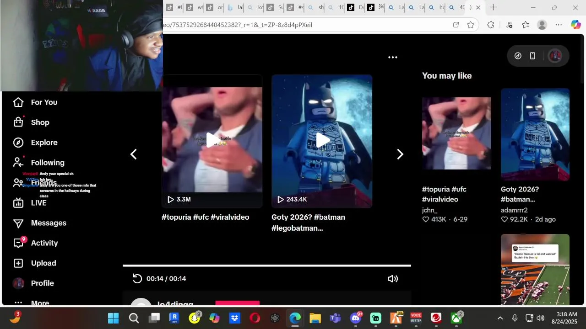Open the three-dot video options menu

(393, 58)
